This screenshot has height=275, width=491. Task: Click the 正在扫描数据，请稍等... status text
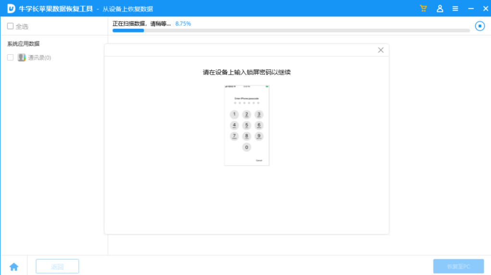141,24
